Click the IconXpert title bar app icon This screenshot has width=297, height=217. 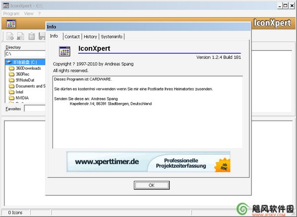point(6,5)
